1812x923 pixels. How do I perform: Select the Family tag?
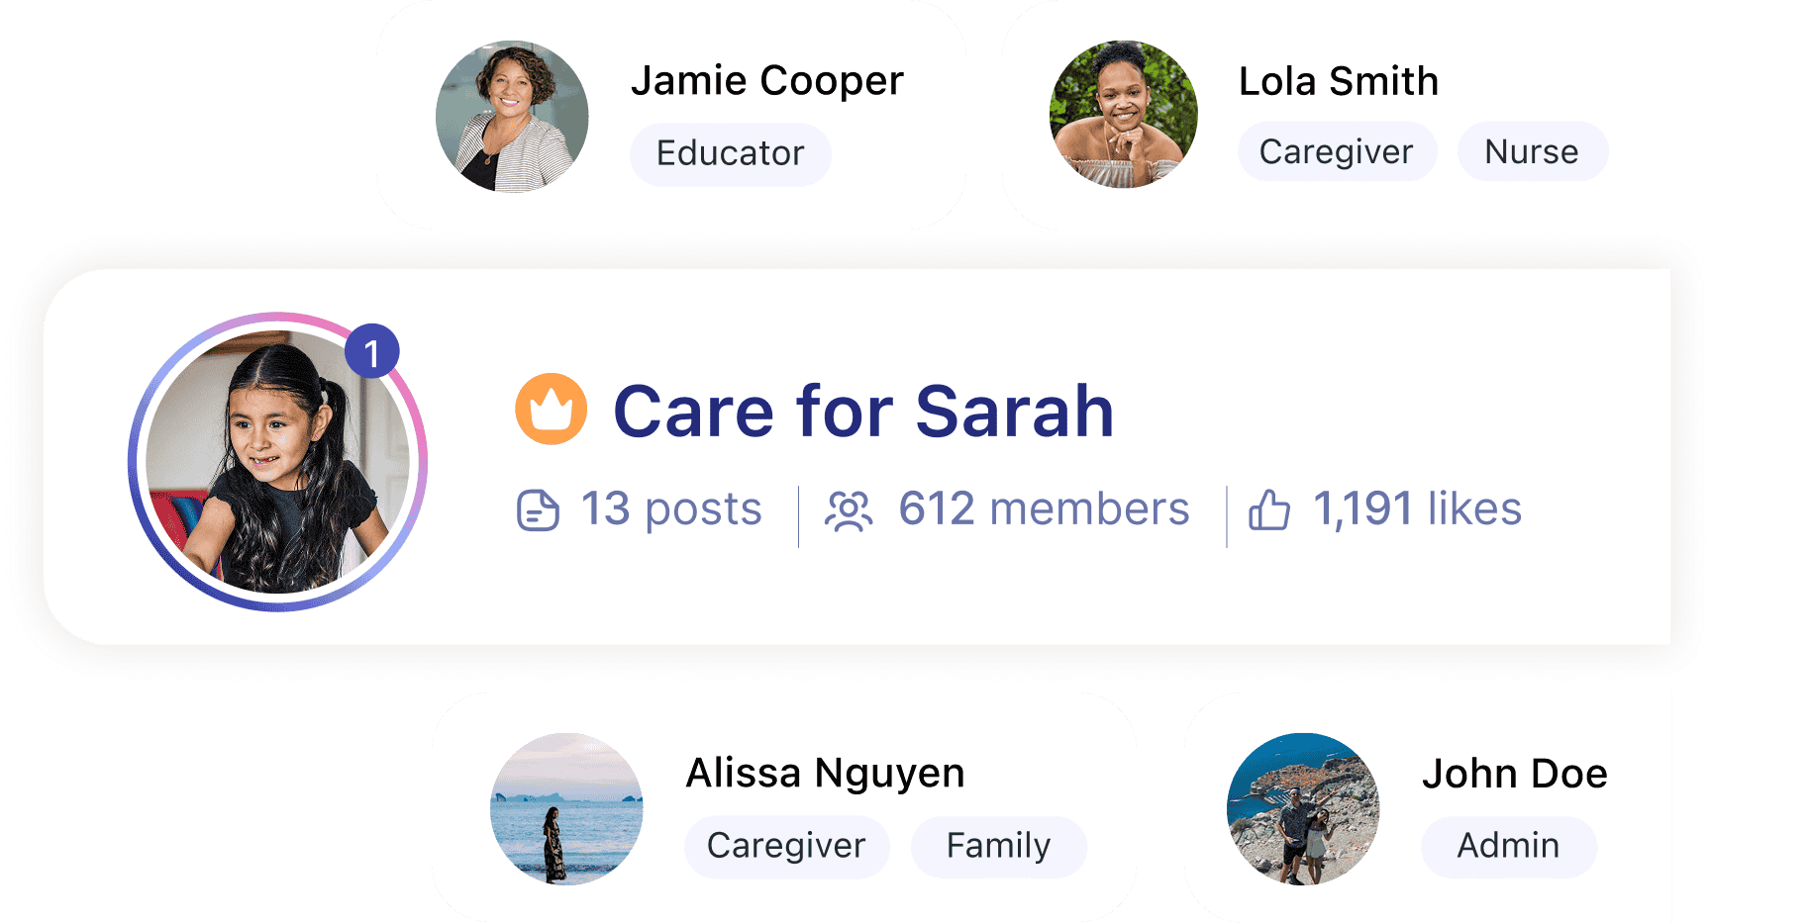pos(998,847)
